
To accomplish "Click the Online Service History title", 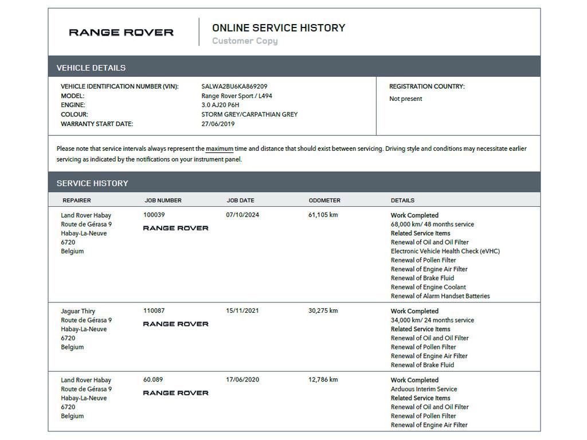I will (279, 27).
